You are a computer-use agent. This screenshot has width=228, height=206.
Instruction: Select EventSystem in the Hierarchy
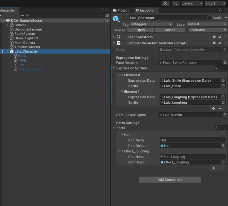tap(25, 34)
